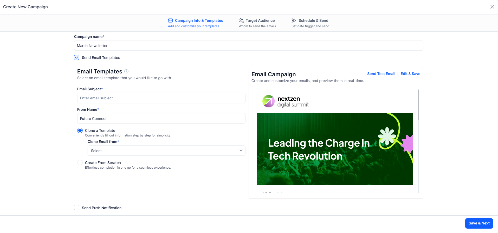Close the Create New Campaign dialog

[492, 7]
